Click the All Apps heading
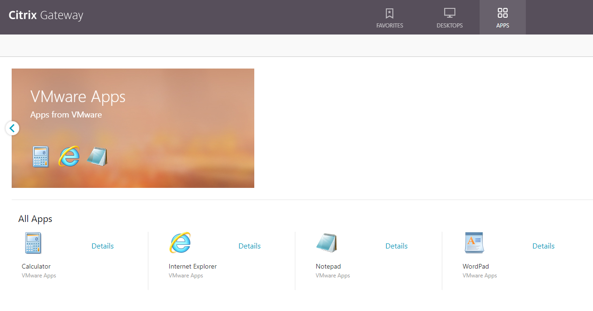The image size is (593, 311). [35, 219]
